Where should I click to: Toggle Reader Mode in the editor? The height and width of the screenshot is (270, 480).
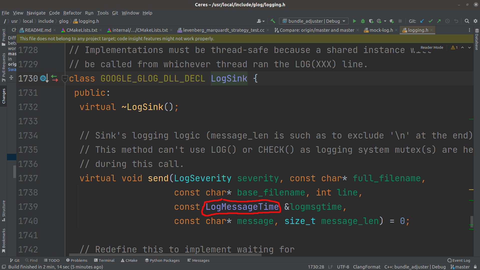click(432, 47)
